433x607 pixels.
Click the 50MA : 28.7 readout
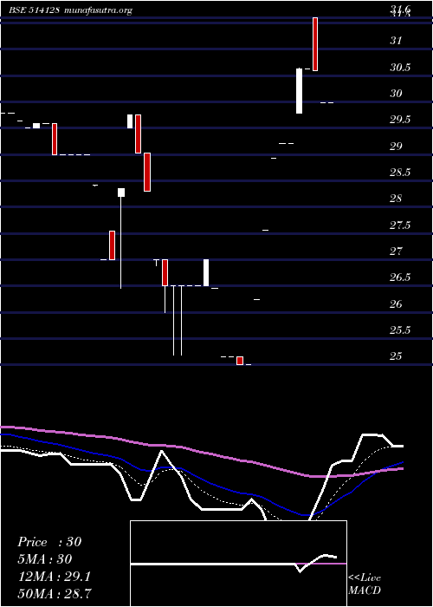[x=55, y=593]
